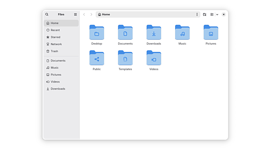Click the Music folder icon in the grid

(182, 33)
